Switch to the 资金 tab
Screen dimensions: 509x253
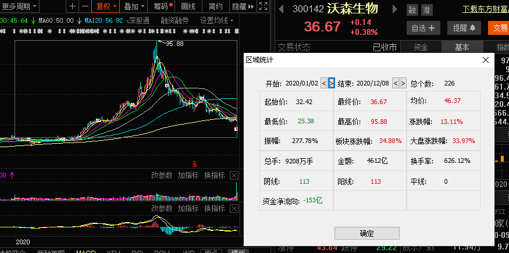(x=421, y=47)
